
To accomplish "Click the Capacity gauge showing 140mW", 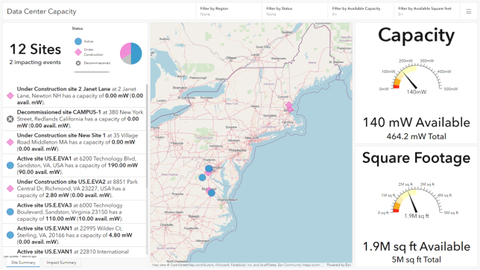I will point(417,77).
